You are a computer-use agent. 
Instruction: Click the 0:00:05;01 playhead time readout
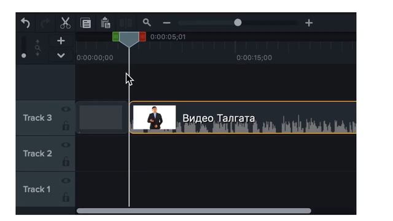pos(168,37)
